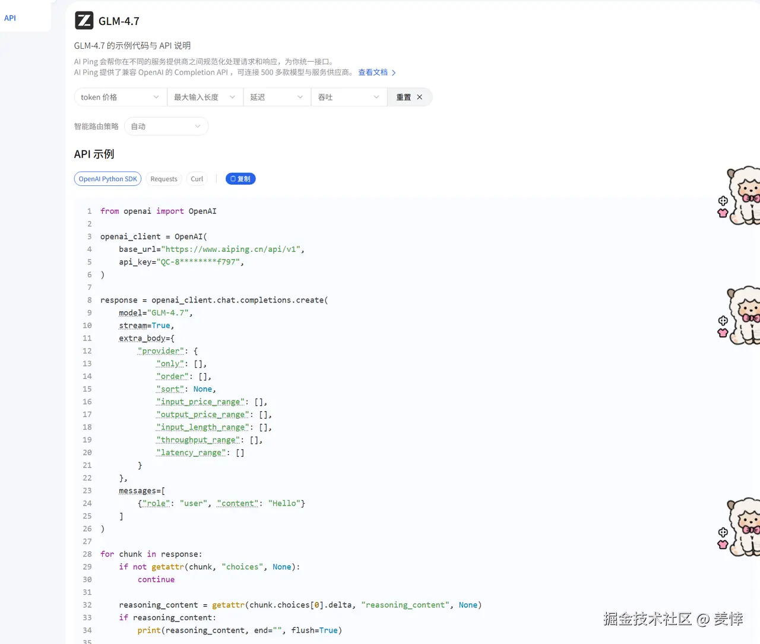This screenshot has height=644, width=760.
Task: Open the 智能路由策略 dropdown set to 自动
Action: [166, 127]
